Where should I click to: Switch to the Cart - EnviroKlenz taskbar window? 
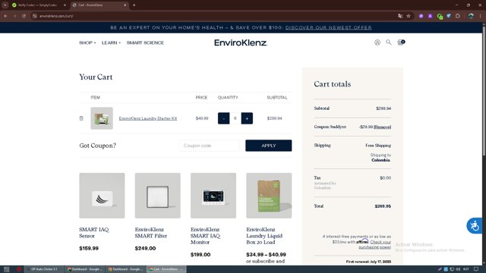[166, 269]
